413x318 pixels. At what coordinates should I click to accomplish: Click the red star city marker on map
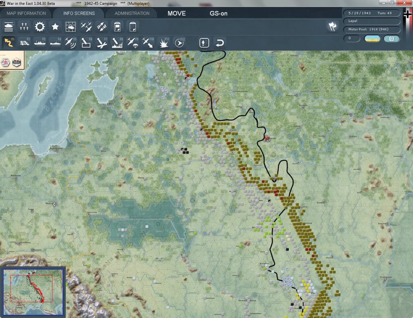[x=267, y=138]
